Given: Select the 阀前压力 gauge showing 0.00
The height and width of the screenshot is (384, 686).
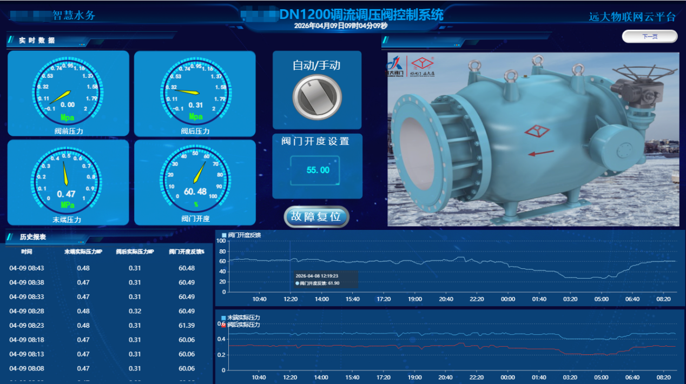Looking at the screenshot, I should 68,94.
